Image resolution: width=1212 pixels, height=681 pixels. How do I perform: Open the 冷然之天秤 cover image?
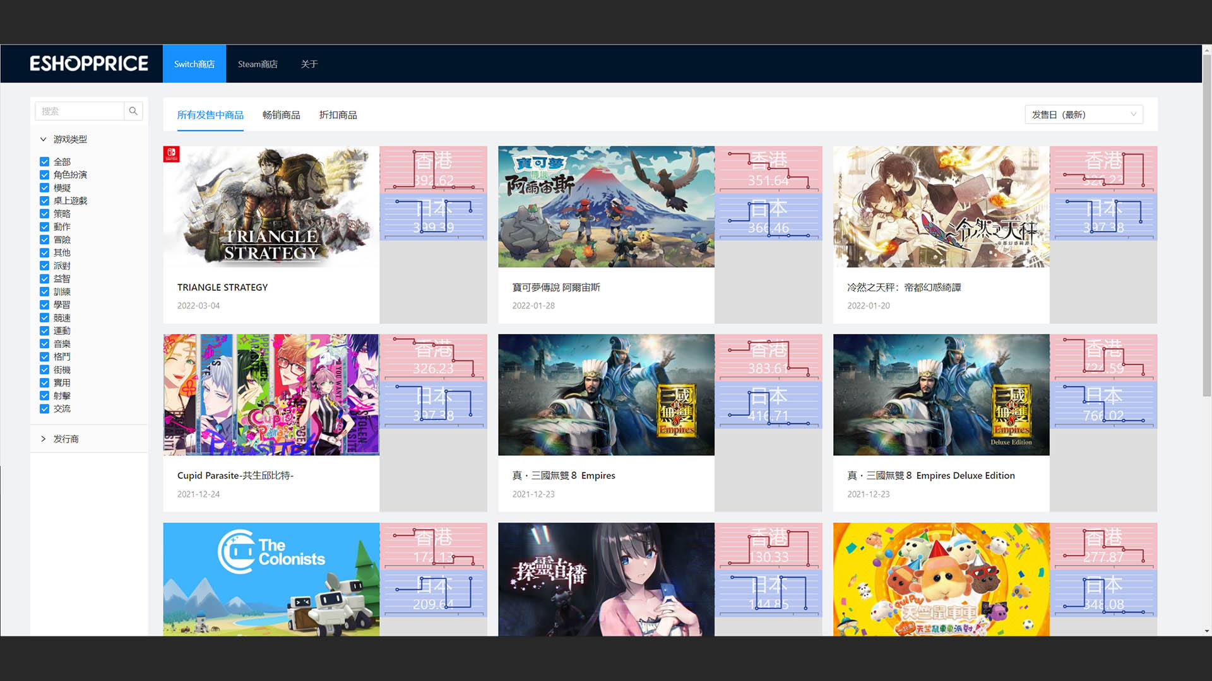[x=941, y=207]
